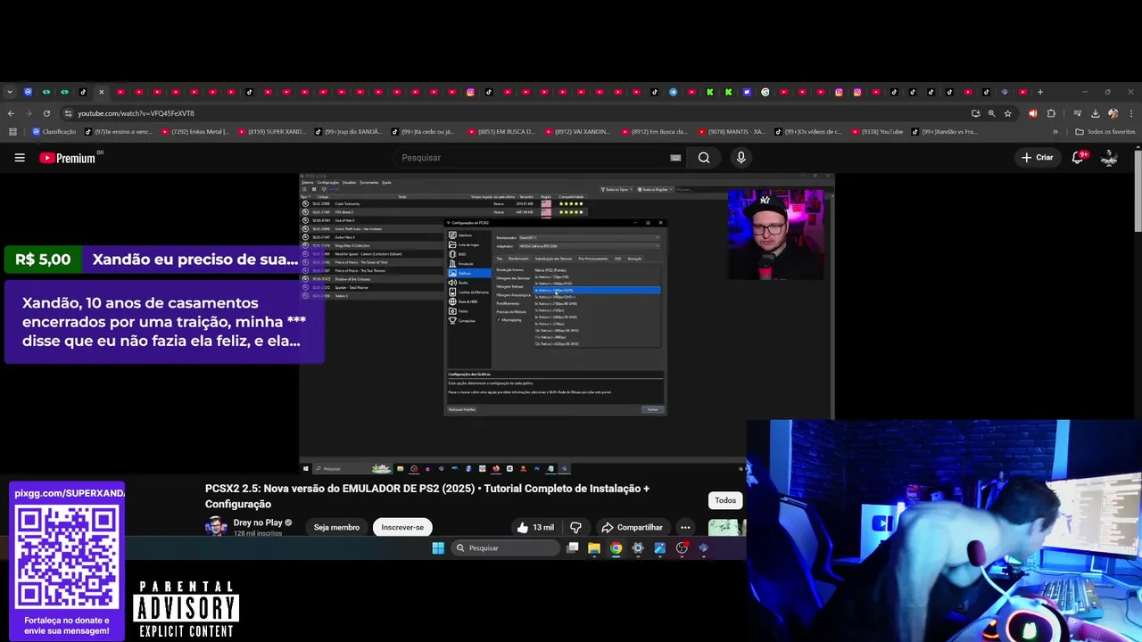Open Drey no Play channel link
This screenshot has width=1142, height=642.
tap(258, 523)
